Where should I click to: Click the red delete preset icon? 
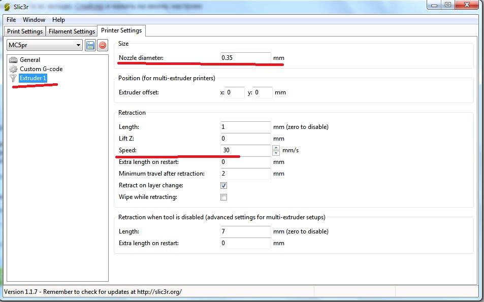[x=103, y=45]
